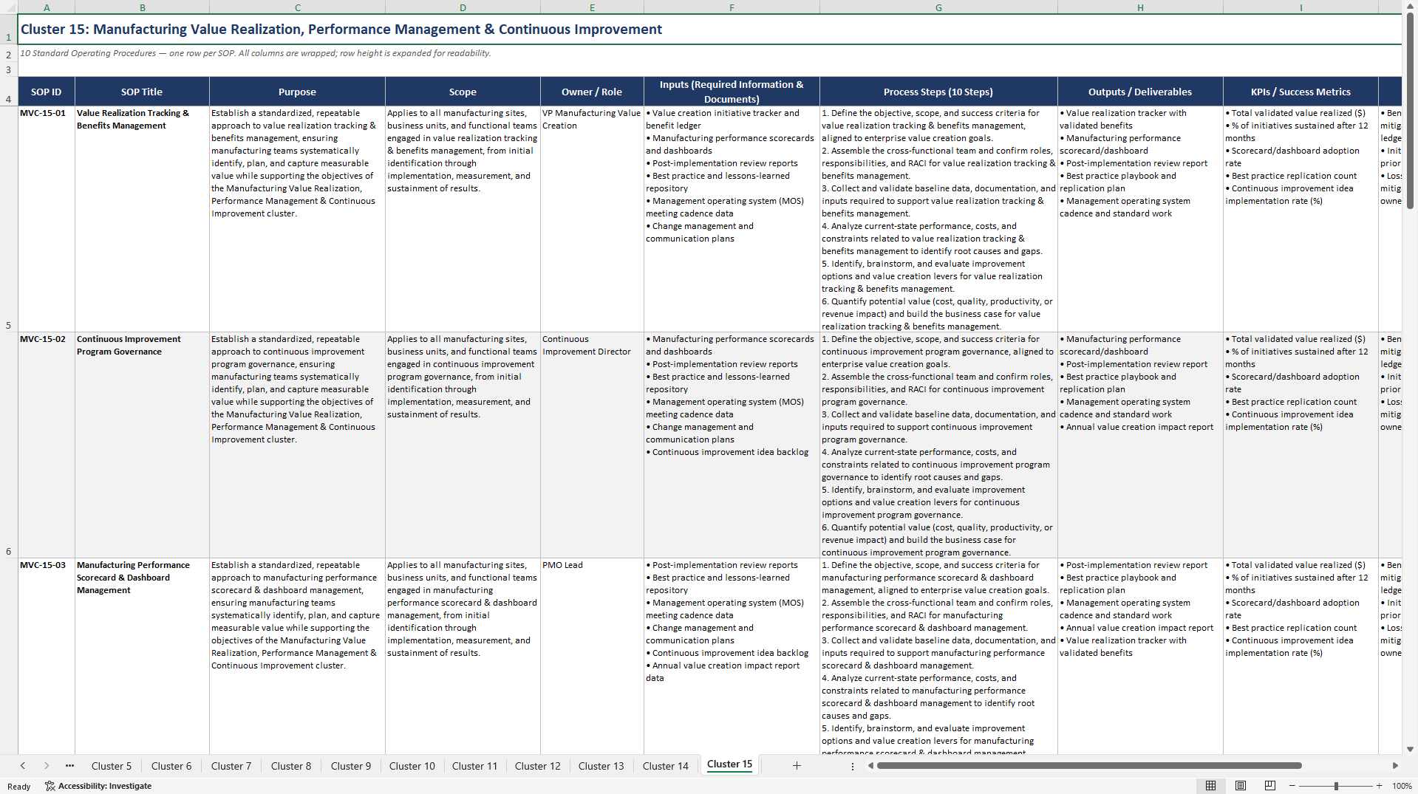Open the Cluster 14 sheet tab
This screenshot has height=794, width=1418.
coord(666,766)
